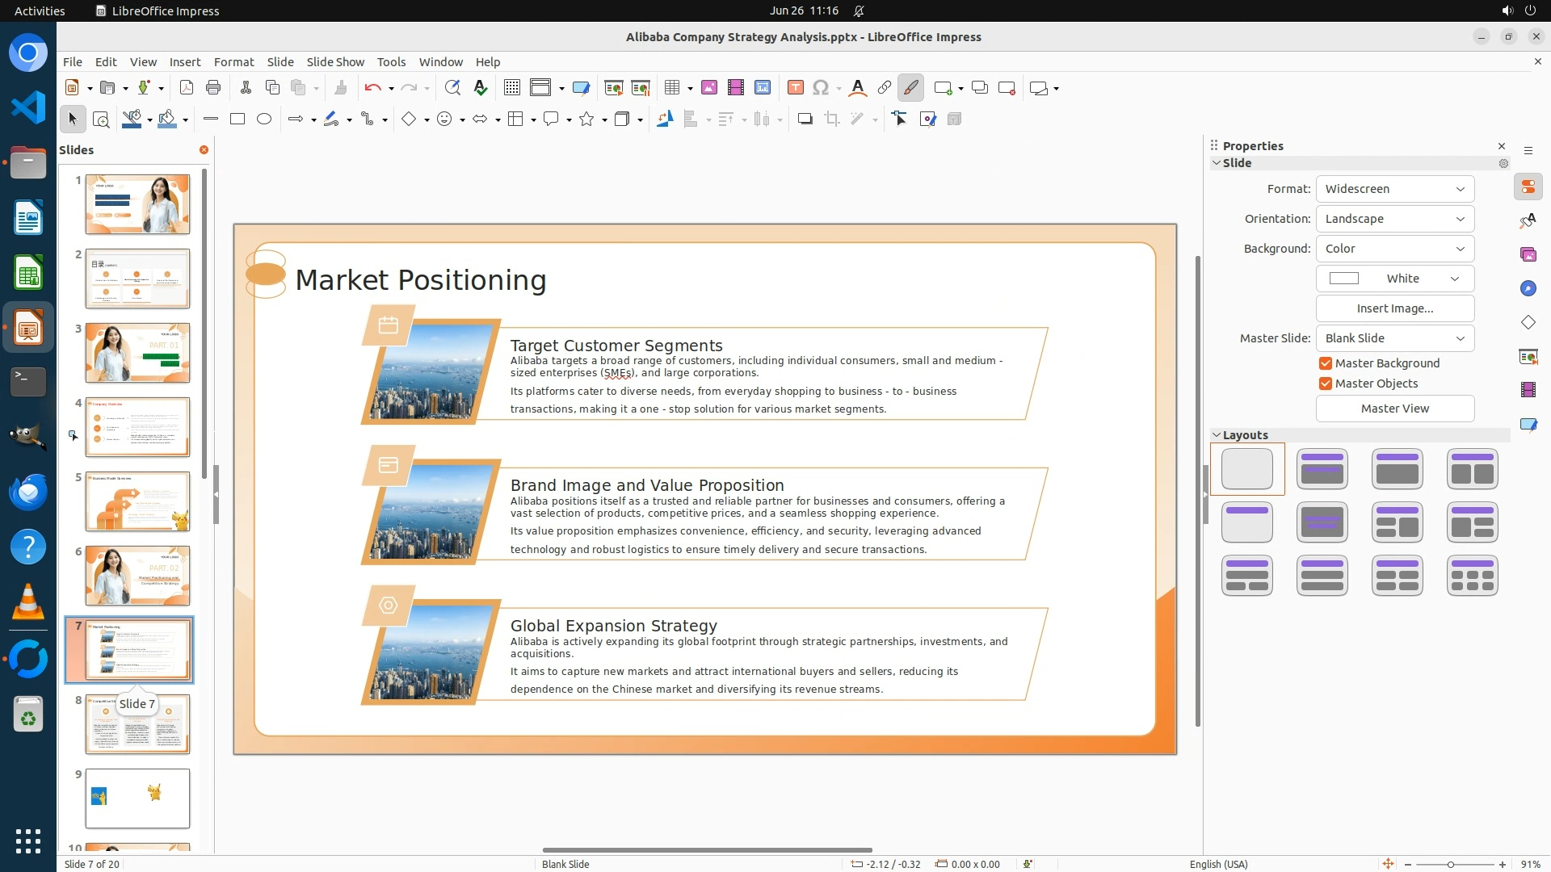
Task: Close the Slides panel with red button
Action: (x=204, y=150)
